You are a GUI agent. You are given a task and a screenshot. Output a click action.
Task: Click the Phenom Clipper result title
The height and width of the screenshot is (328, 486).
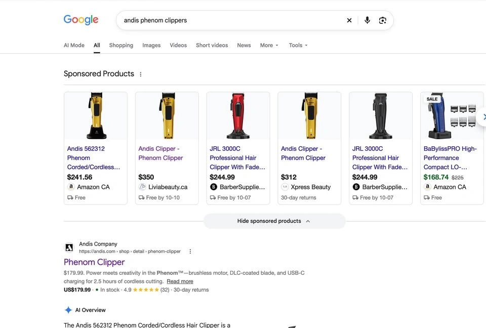pyautogui.click(x=94, y=262)
